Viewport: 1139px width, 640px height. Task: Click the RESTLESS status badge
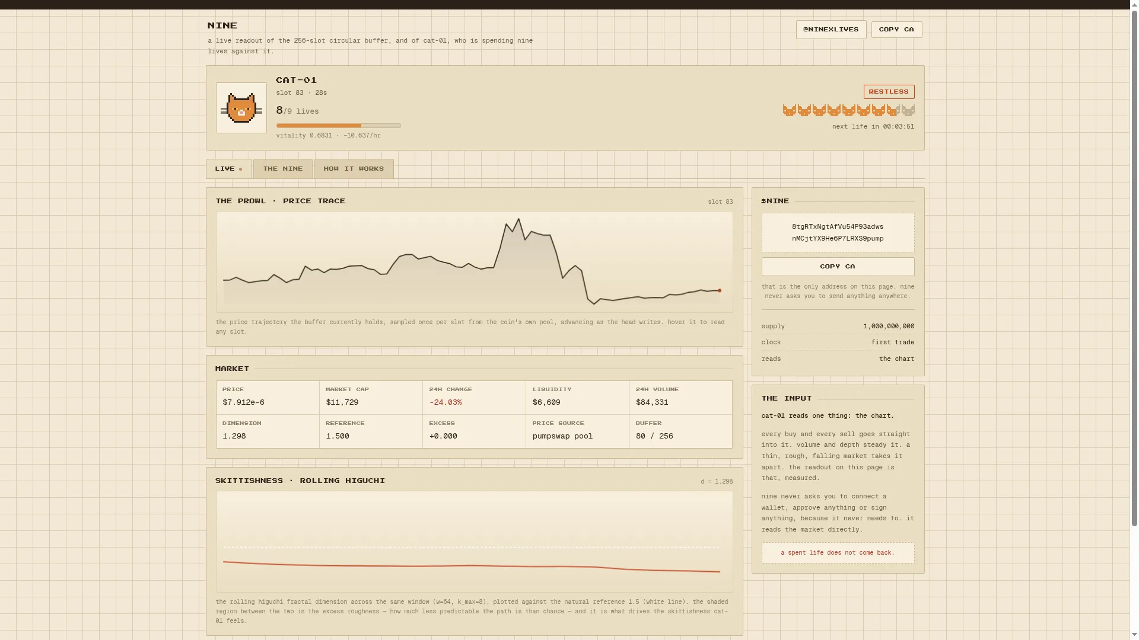pyautogui.click(x=889, y=92)
